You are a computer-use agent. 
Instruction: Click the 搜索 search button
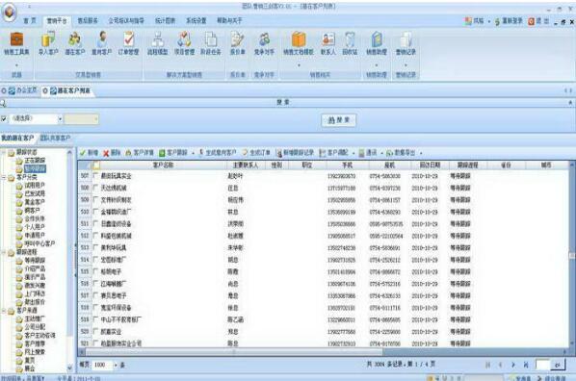(338, 120)
